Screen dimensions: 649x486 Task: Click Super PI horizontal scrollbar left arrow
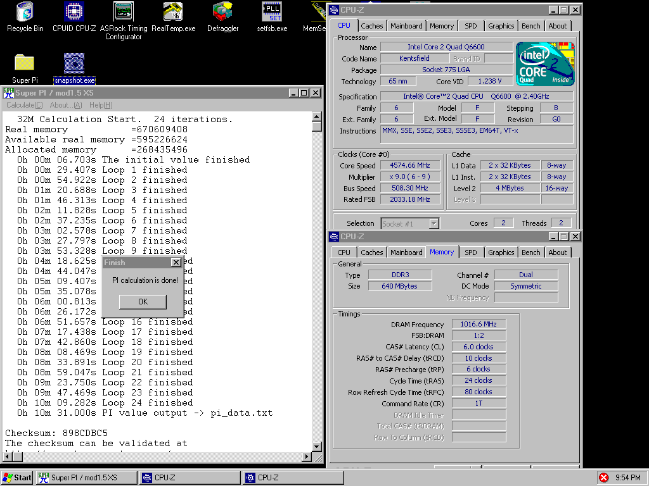coord(8,457)
